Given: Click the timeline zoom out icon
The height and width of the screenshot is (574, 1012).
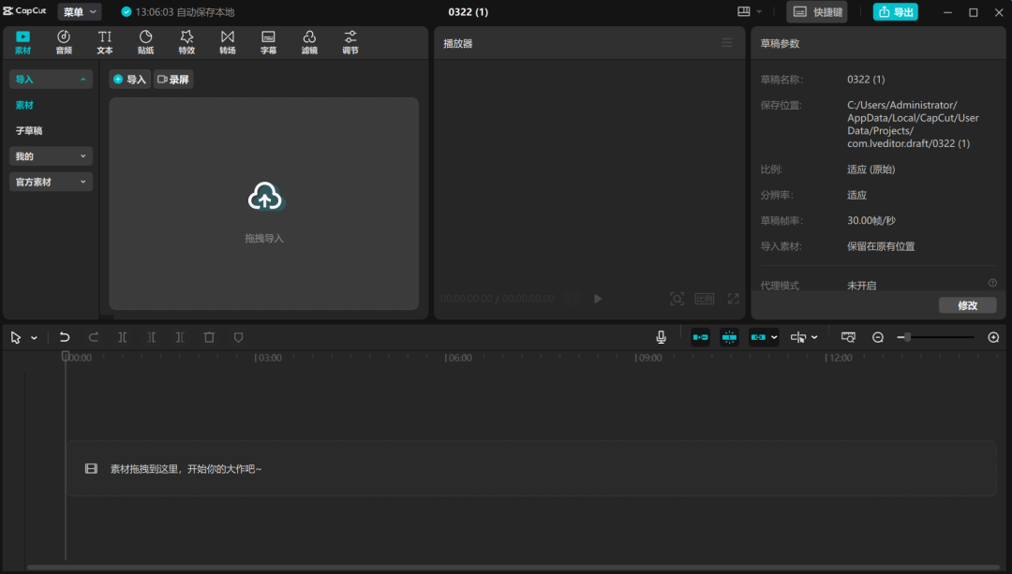Looking at the screenshot, I should coord(878,337).
